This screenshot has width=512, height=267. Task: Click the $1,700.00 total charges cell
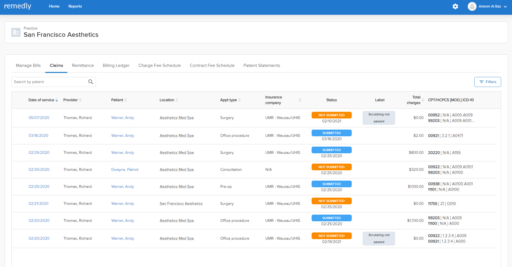pos(415,221)
